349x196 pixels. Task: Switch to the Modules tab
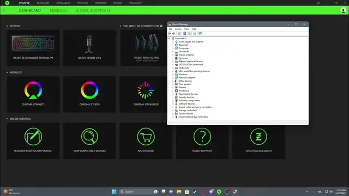(x=58, y=10)
